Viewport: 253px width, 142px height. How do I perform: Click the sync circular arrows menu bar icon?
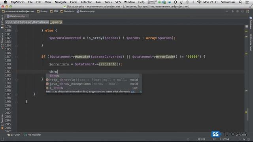[x=176, y=2]
